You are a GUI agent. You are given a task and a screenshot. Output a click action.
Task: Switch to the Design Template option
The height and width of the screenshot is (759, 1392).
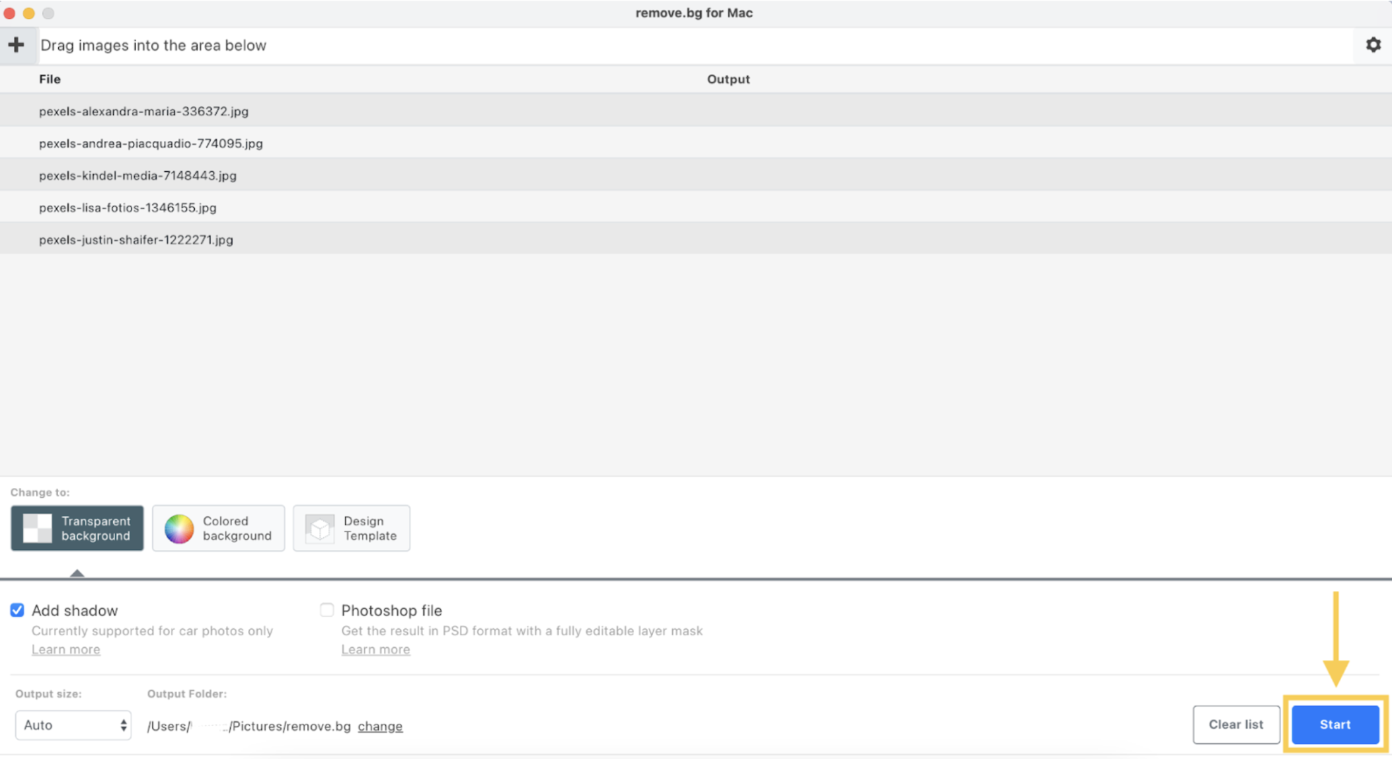[x=351, y=528]
